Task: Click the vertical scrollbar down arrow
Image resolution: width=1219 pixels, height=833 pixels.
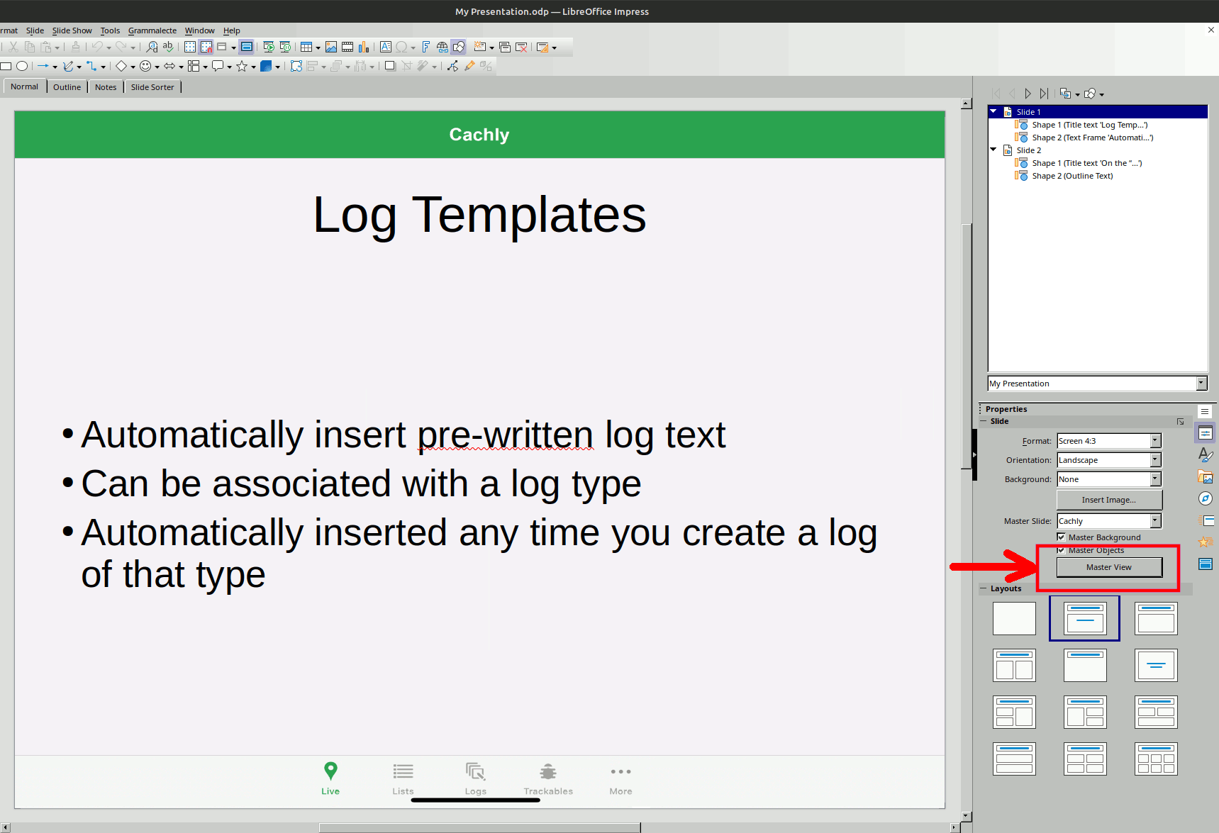Action: pos(966,816)
